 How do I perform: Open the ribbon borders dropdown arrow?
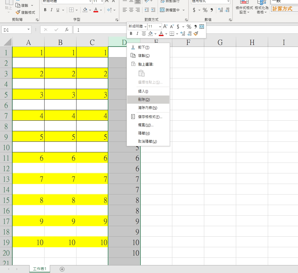point(76,10)
